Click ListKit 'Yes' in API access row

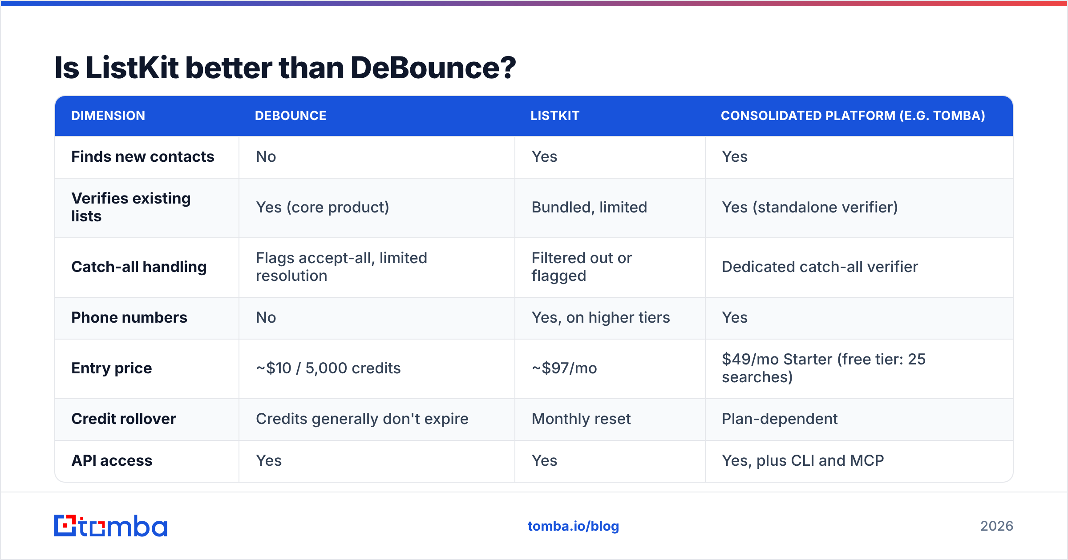544,460
